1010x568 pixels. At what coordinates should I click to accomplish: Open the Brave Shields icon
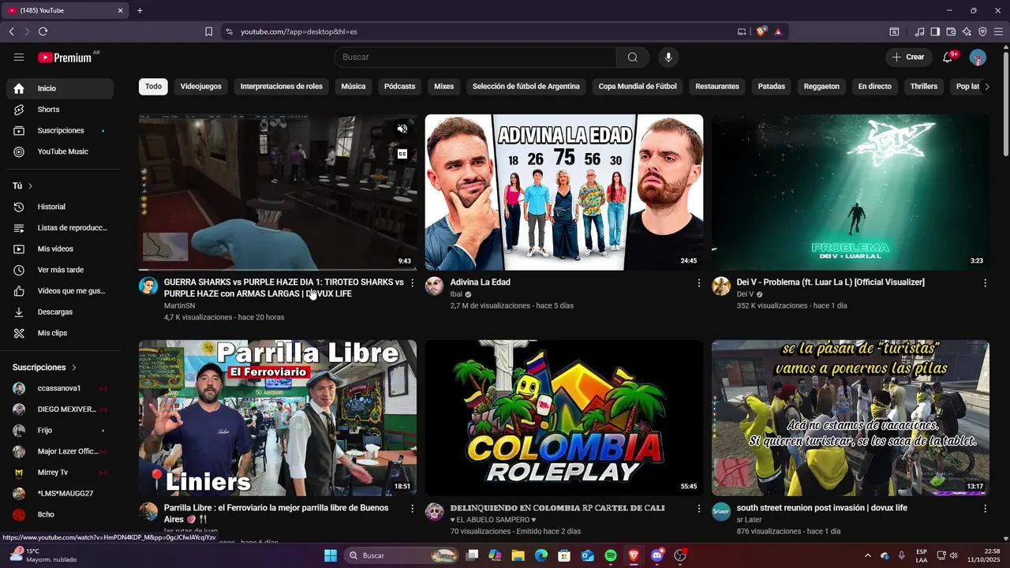tap(761, 32)
